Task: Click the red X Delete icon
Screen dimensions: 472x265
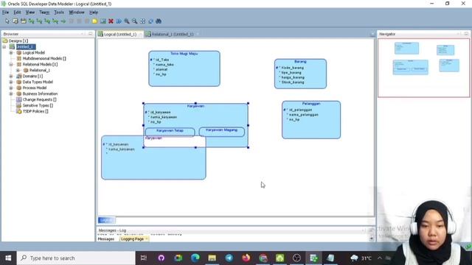Action: pyautogui.click(x=111, y=21)
